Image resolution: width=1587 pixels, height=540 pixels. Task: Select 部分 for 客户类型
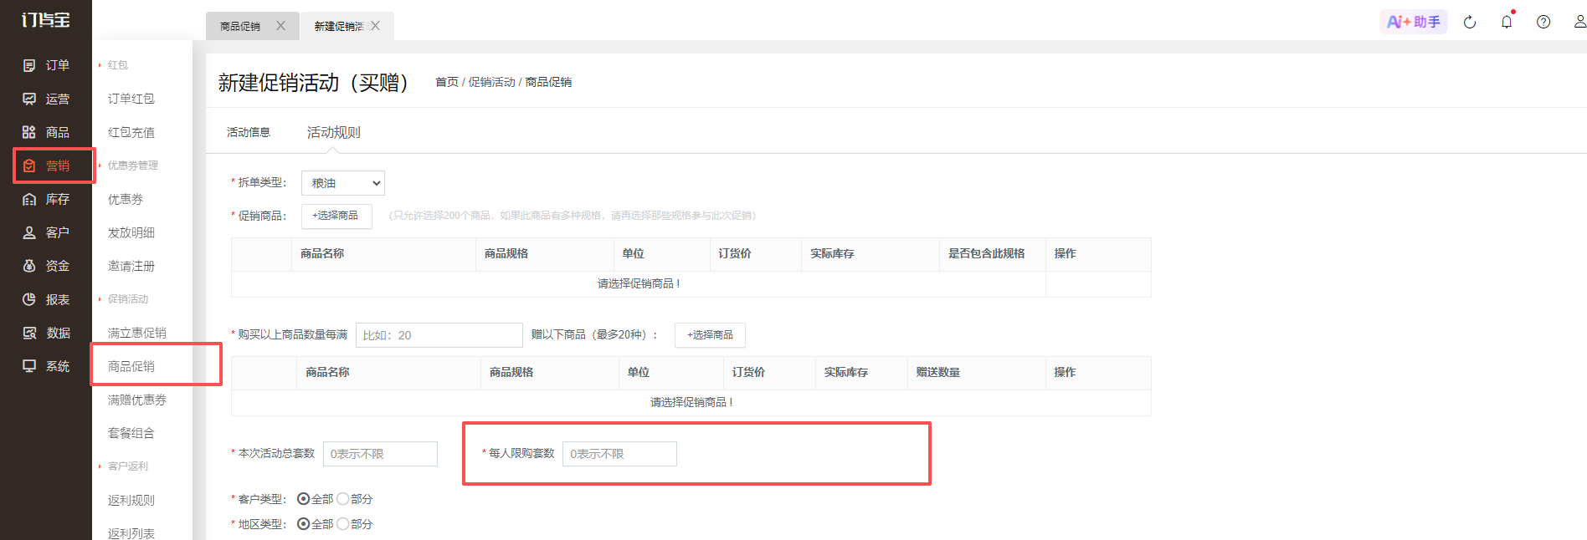(342, 499)
